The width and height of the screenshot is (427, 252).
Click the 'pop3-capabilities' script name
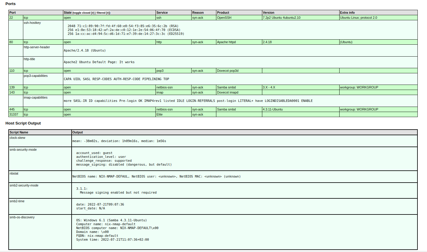click(x=36, y=76)
